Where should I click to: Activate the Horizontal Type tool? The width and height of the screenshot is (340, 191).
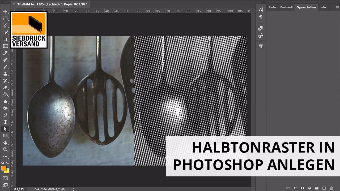click(5, 122)
